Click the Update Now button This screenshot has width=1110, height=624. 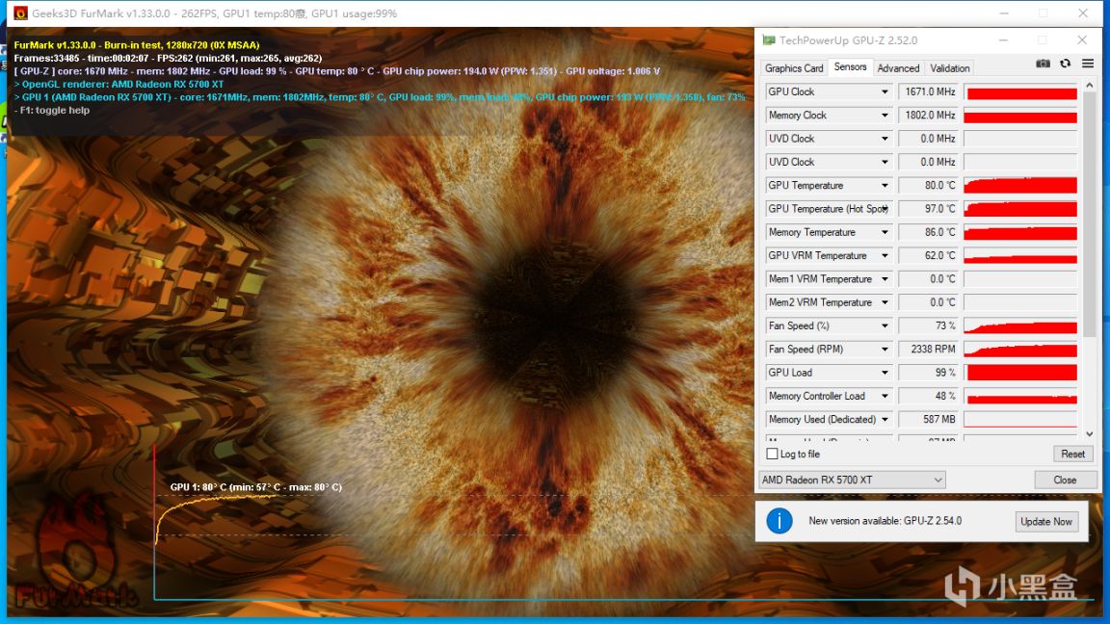pos(1046,521)
